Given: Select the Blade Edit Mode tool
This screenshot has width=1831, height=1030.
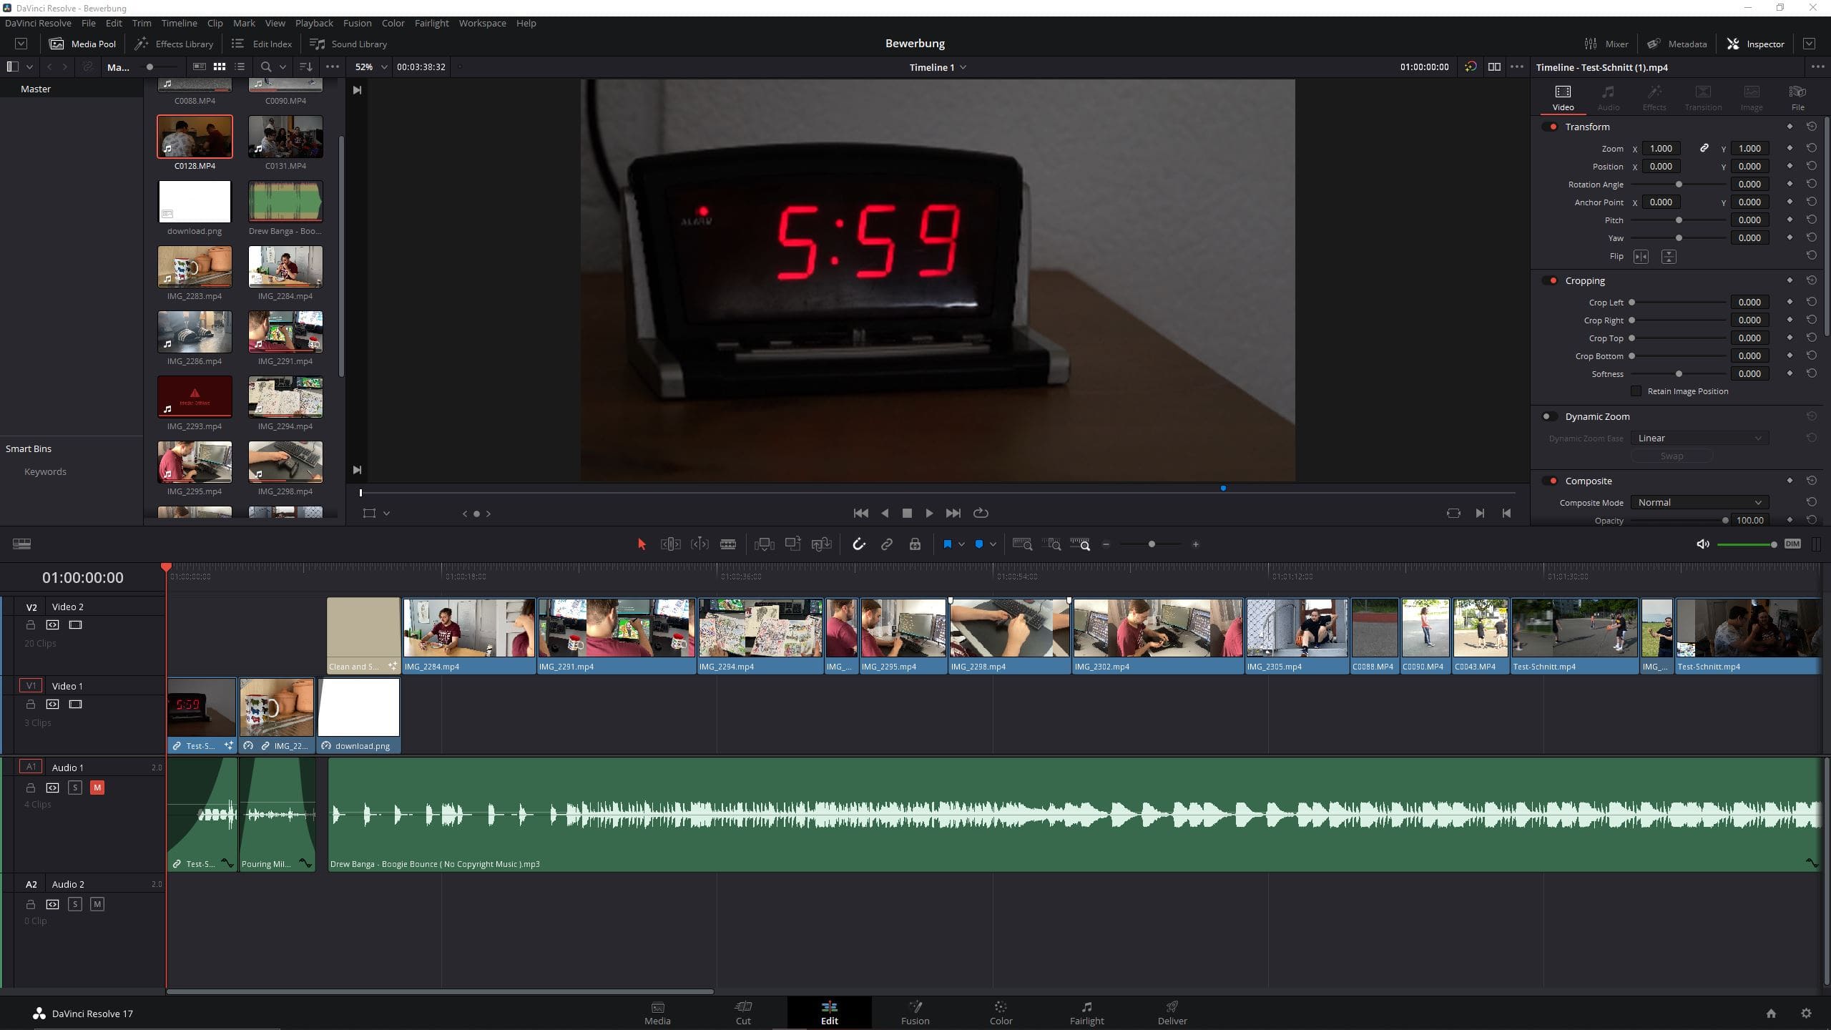Looking at the screenshot, I should pyautogui.click(x=728, y=544).
